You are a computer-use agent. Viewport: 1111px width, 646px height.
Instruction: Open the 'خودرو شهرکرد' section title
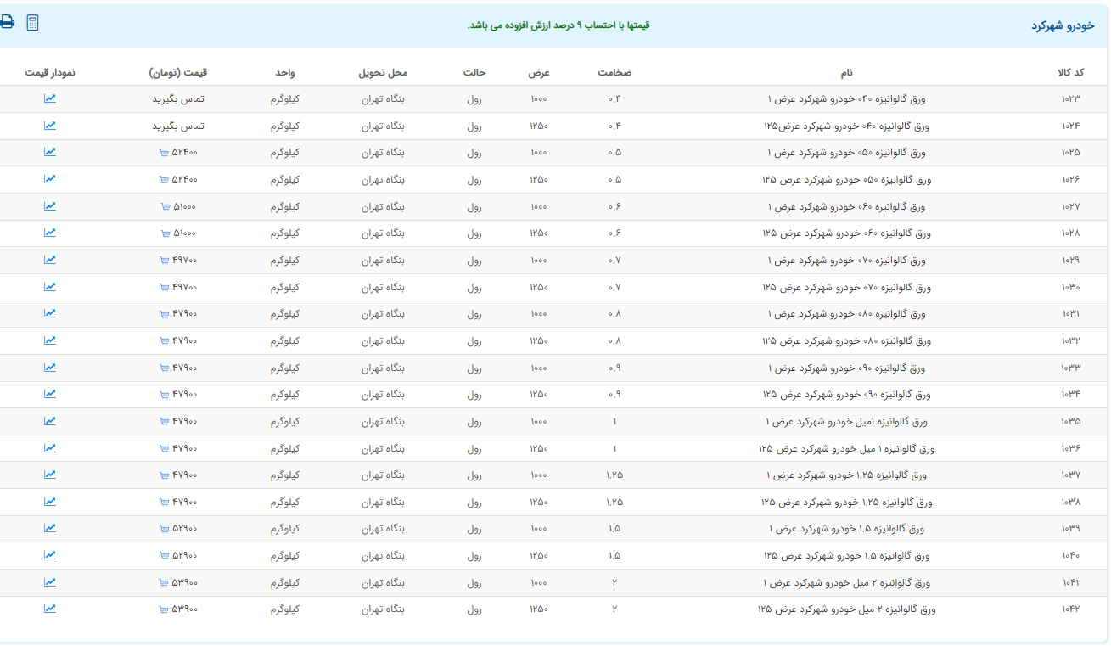(x=1063, y=25)
